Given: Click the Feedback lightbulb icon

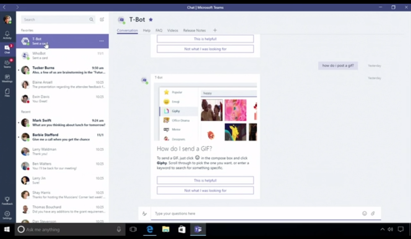Looking at the screenshot, I should coord(7,200).
